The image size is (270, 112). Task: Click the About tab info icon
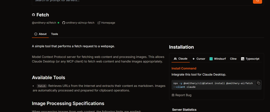tap(36, 34)
